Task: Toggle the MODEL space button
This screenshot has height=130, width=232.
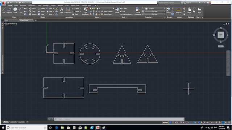Action: (x=165, y=122)
